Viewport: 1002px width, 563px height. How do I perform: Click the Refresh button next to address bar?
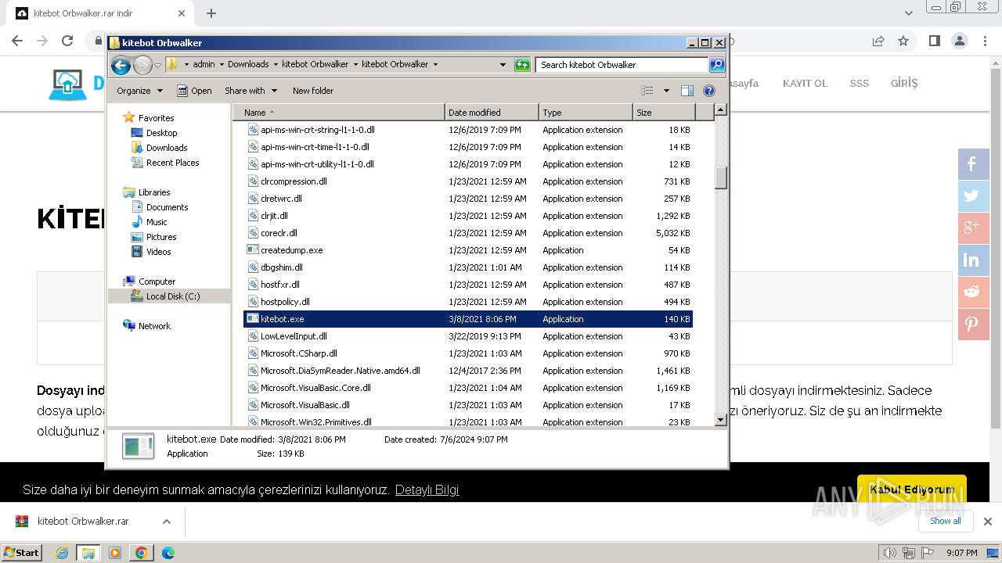click(x=522, y=65)
